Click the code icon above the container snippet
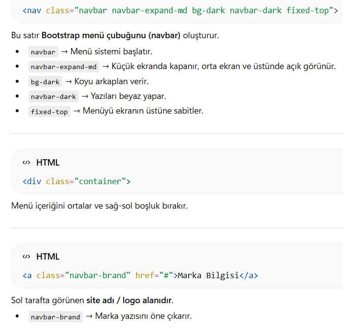 coord(26,163)
